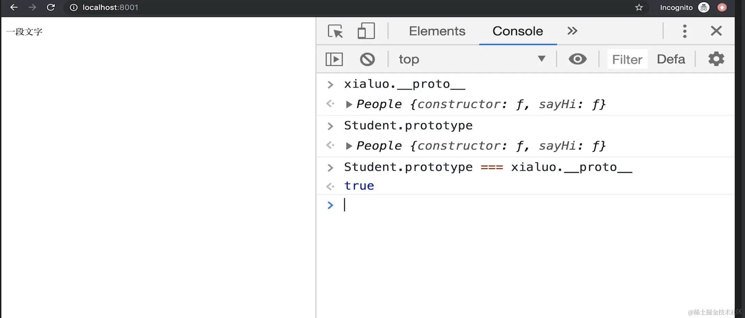Show more DevTools tabs chevron
The image size is (745, 318).
coord(572,31)
